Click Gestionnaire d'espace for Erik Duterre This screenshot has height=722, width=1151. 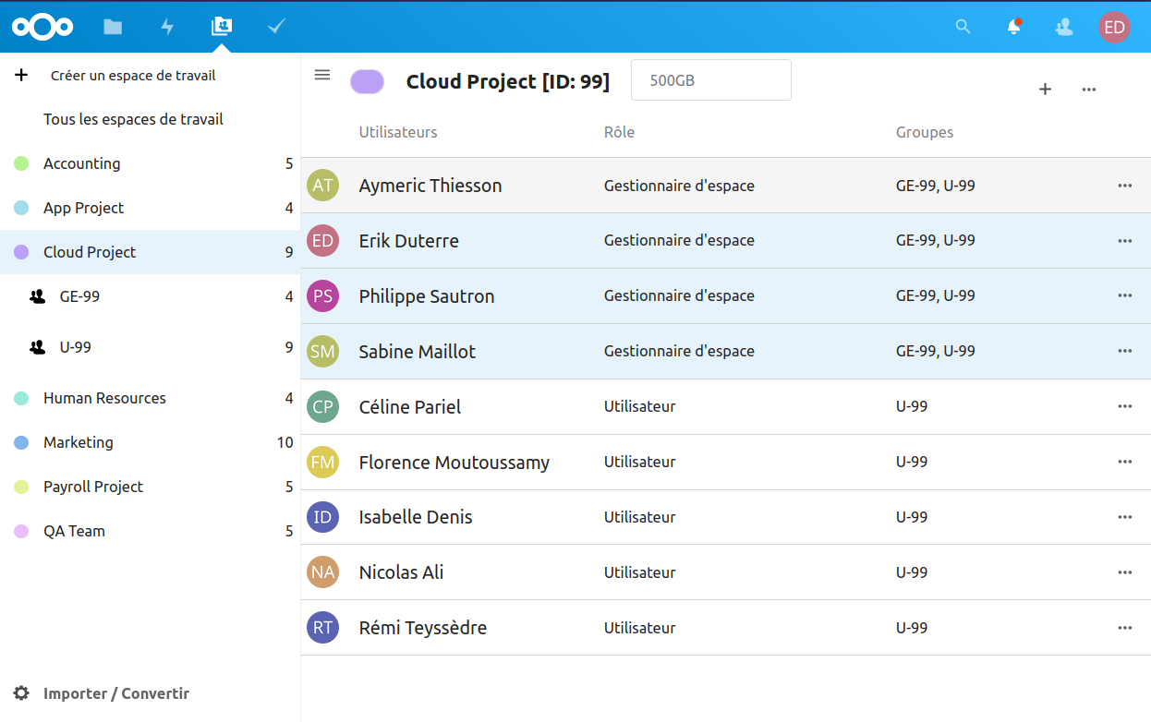pyautogui.click(x=679, y=241)
